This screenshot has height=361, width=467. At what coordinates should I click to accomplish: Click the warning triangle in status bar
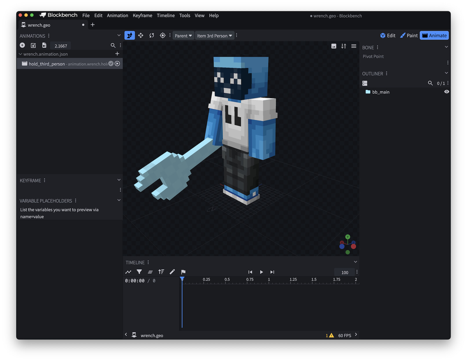point(332,335)
